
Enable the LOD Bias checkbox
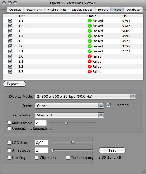click(9, 143)
